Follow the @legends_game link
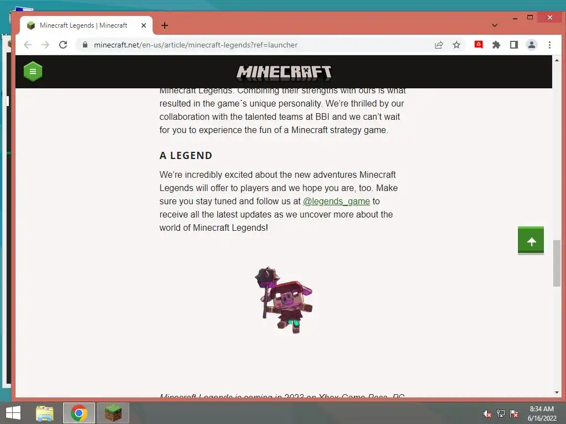The width and height of the screenshot is (566, 424). click(337, 201)
